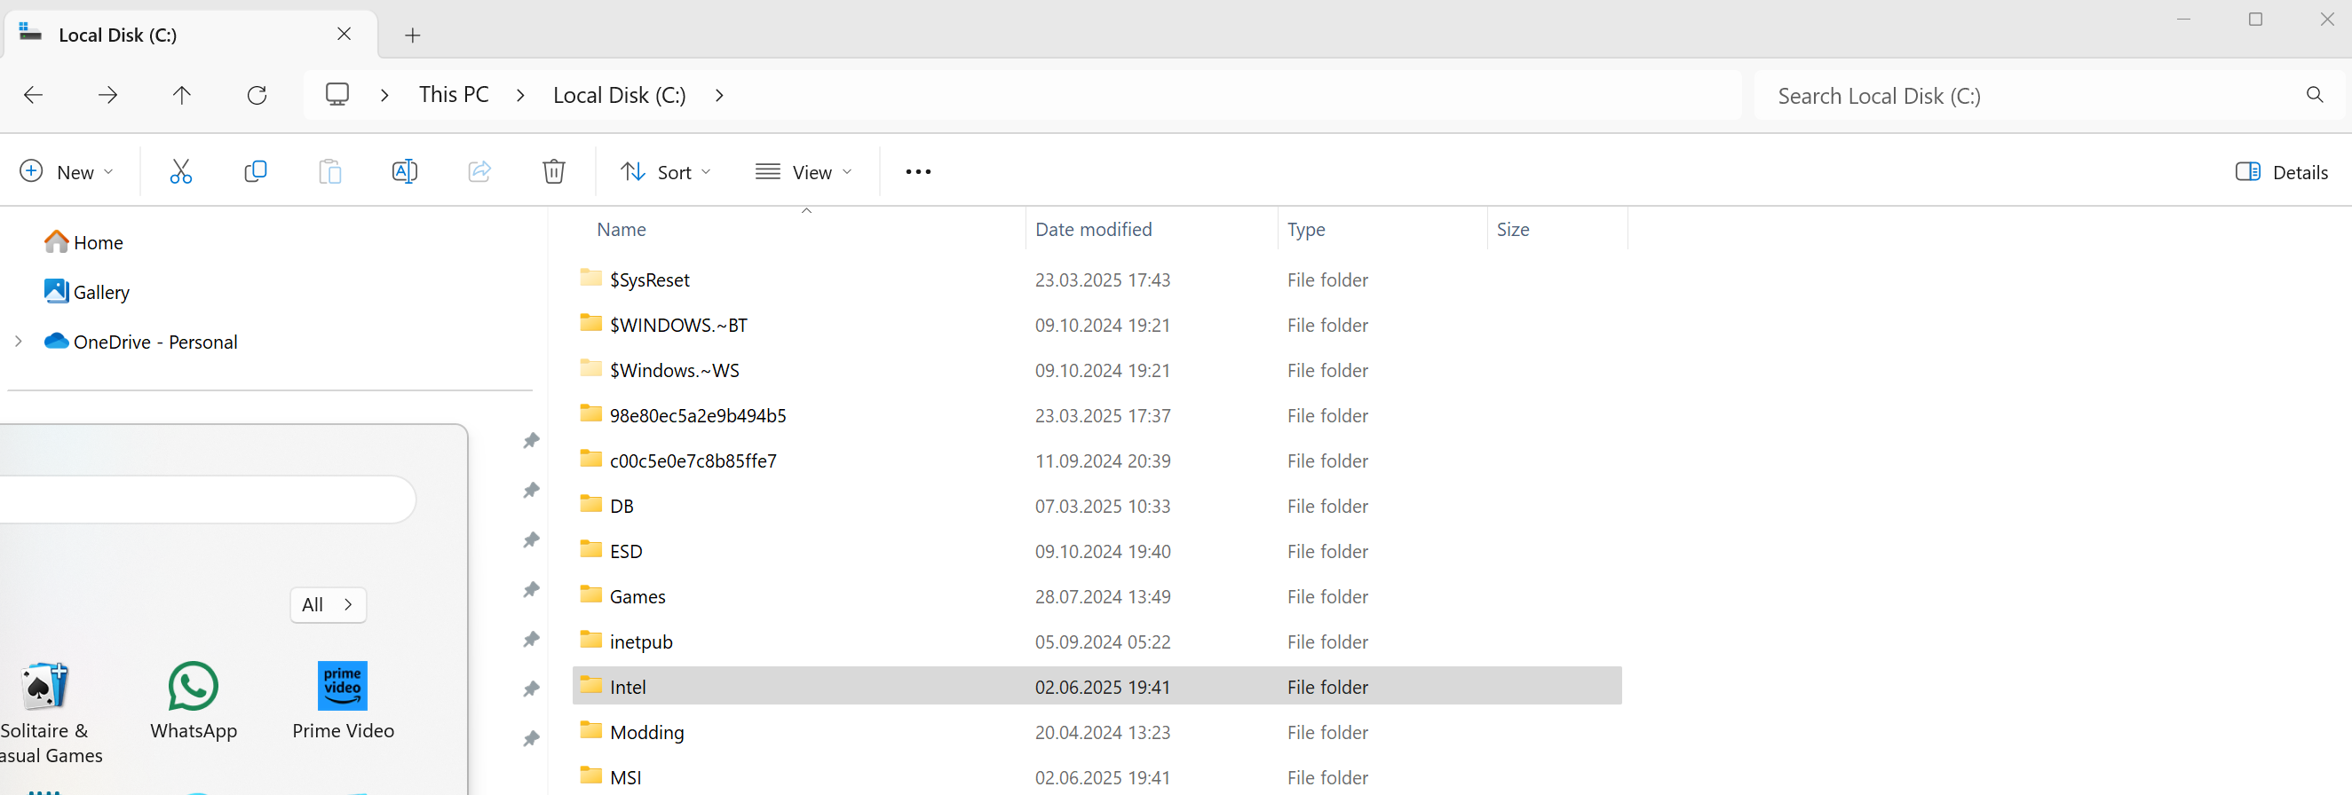2352x795 pixels.
Task: Select the Intel folder row
Action: (1097, 687)
